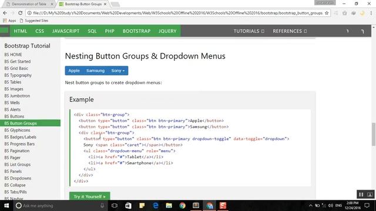376x211 pixels.
Task: Reload the page with the refresh icon
Action: point(21,13)
